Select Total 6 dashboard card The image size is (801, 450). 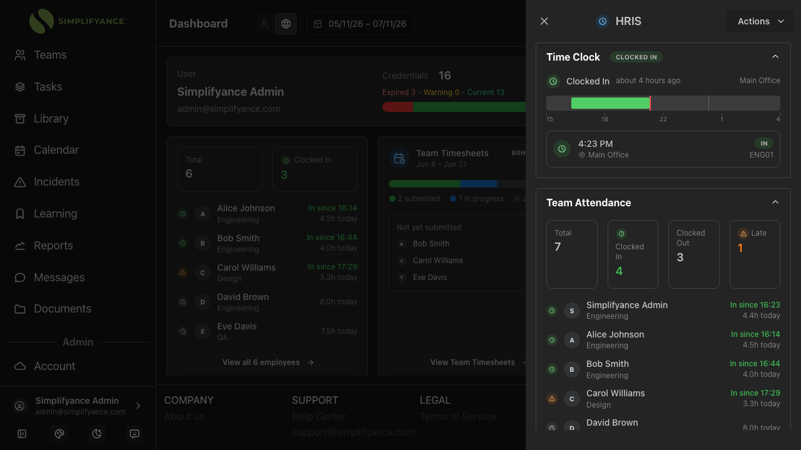tap(220, 169)
